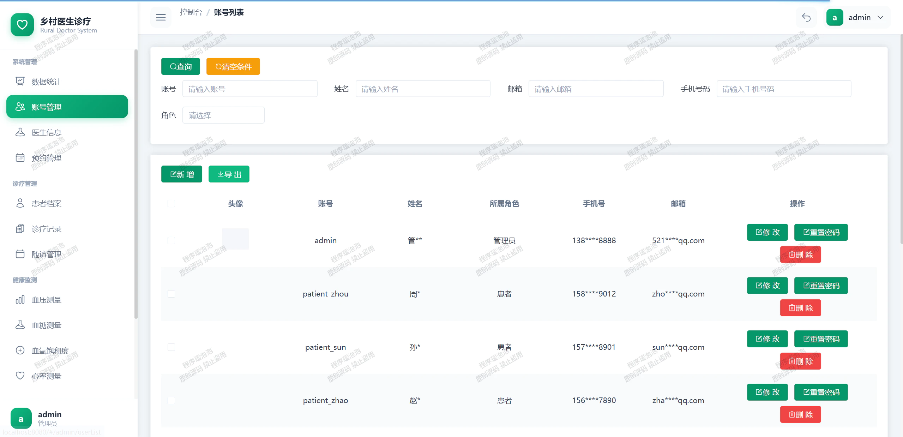Click the 随访管理 calendar icon
This screenshot has width=903, height=437.
[20, 254]
